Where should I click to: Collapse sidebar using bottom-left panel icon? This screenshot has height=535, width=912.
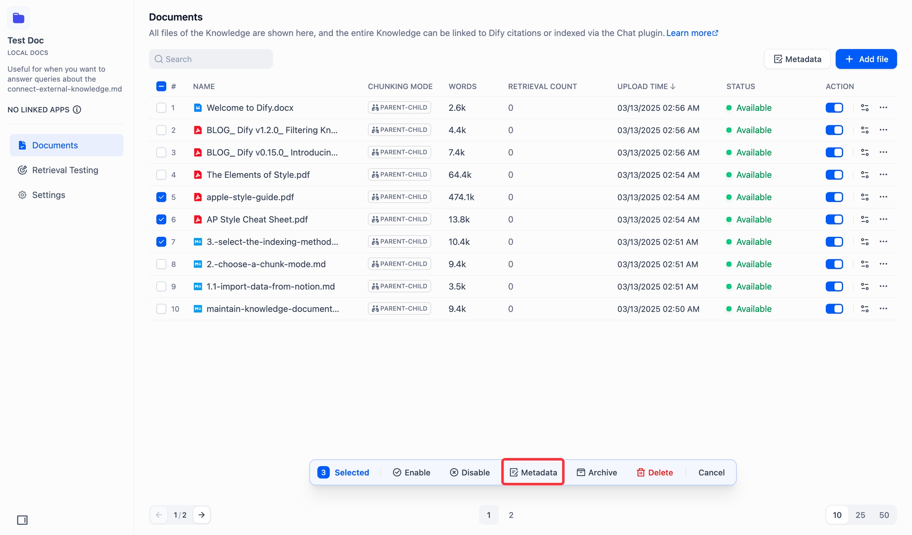22,520
